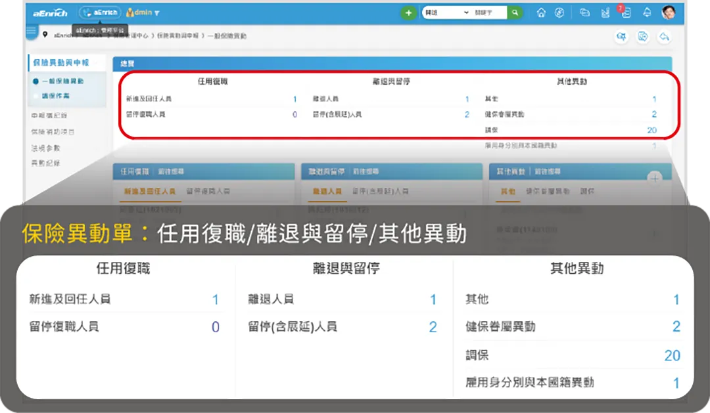The image size is (710, 413).
Task: Click the globe icon next to home
Action: tap(559, 12)
